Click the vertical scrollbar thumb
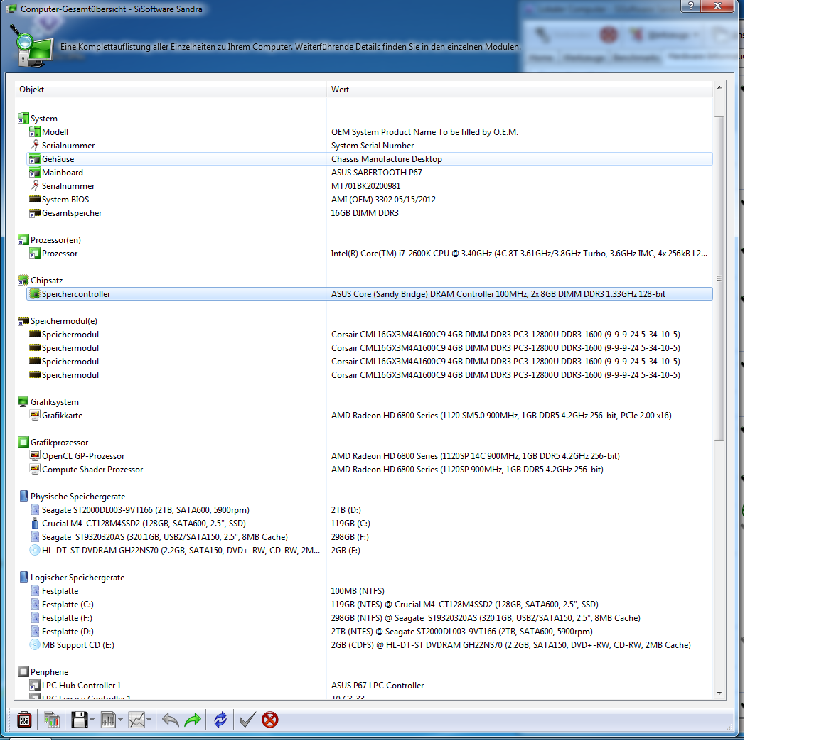The image size is (819, 741). click(x=719, y=278)
